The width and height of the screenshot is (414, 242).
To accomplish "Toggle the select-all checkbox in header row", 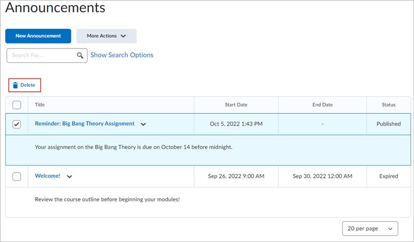I will 17,105.
